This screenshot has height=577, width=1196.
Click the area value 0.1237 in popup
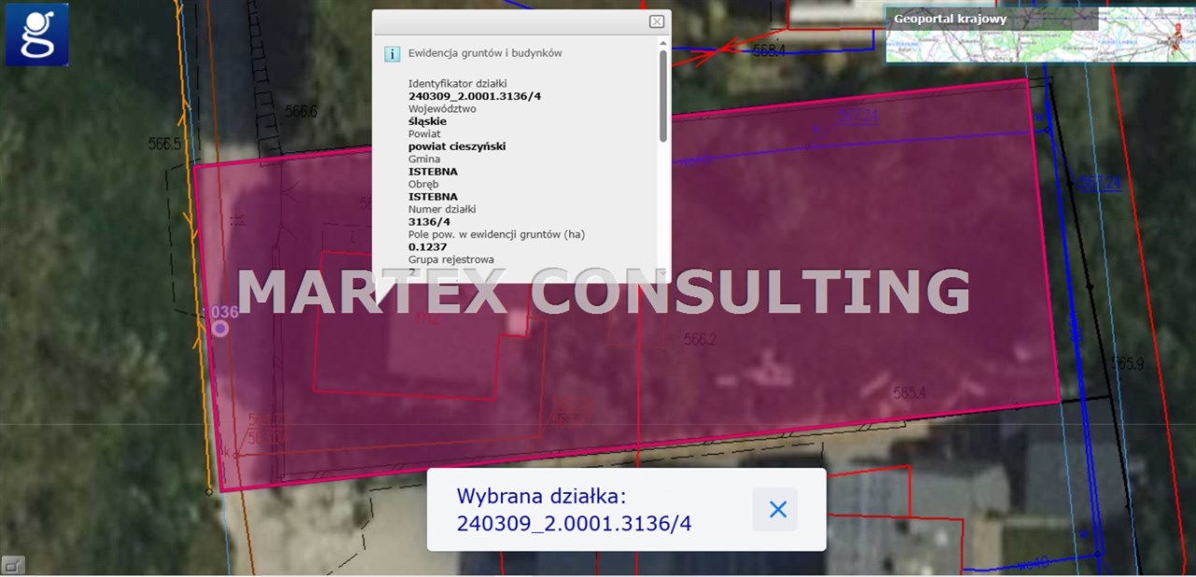pyautogui.click(x=427, y=247)
